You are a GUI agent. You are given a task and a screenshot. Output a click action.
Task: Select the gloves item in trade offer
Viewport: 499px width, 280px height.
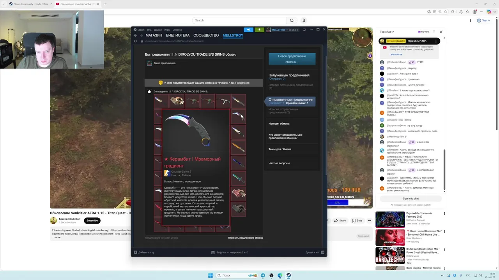177,101
